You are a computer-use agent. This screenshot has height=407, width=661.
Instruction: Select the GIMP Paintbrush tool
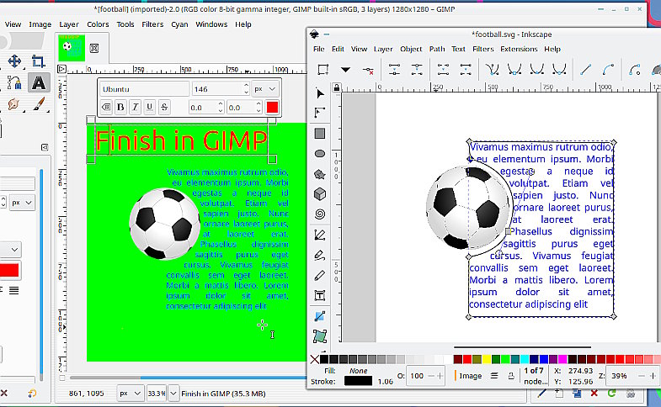[x=39, y=104]
